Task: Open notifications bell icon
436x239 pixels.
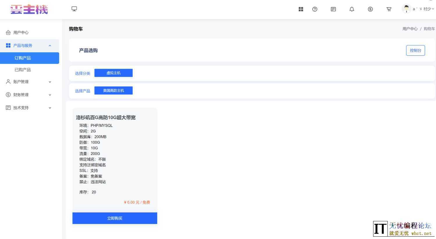Action: [352, 9]
